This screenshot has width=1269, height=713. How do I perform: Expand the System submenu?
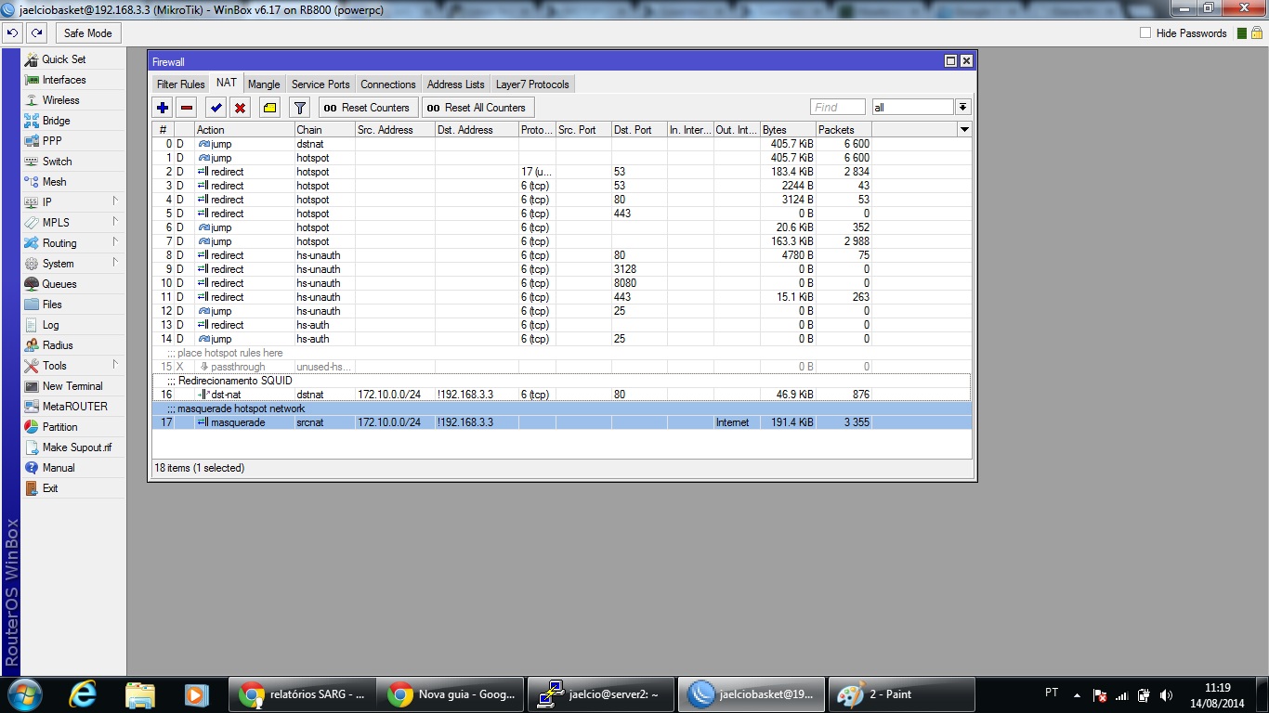click(73, 264)
